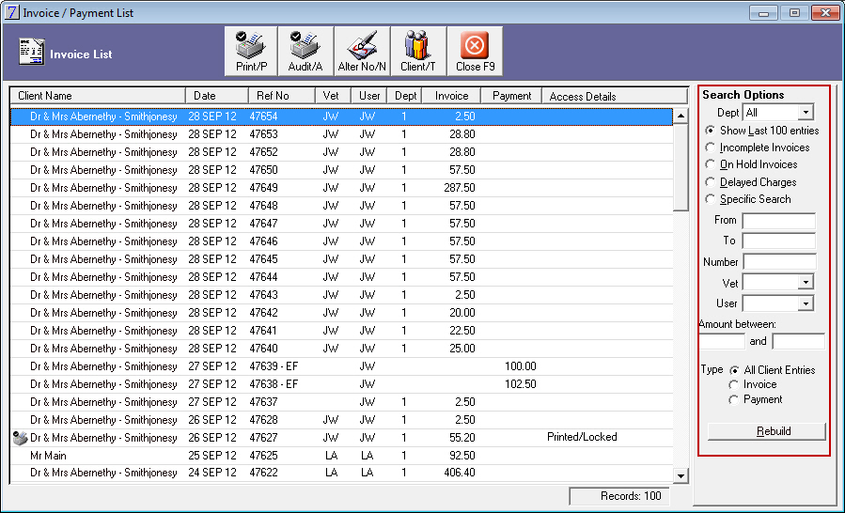Select Delayed Charges radio button

pyautogui.click(x=711, y=182)
